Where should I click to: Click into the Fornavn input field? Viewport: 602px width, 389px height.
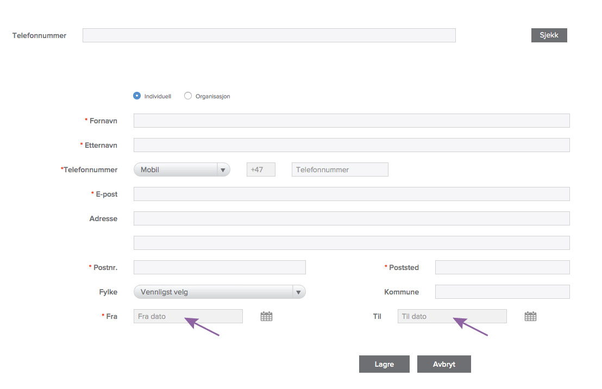[352, 121]
